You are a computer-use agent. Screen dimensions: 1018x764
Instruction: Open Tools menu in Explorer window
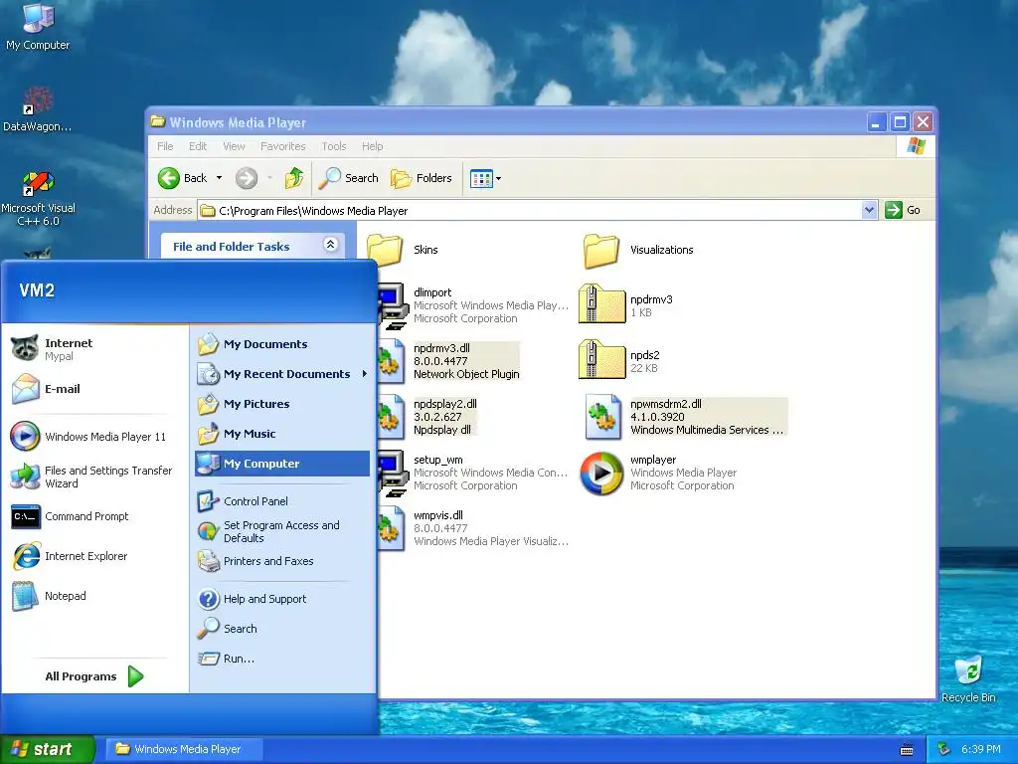[x=334, y=146]
